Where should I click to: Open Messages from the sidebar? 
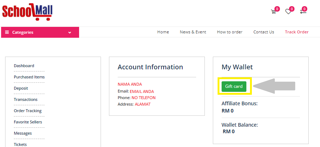[23, 133]
